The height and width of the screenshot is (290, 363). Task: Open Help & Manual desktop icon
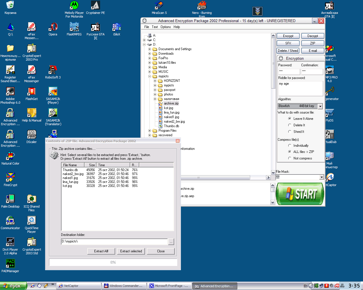click(31, 115)
